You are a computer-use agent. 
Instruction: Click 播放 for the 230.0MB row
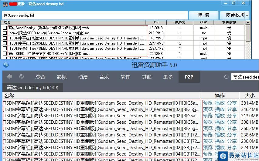click(x=220, y=141)
